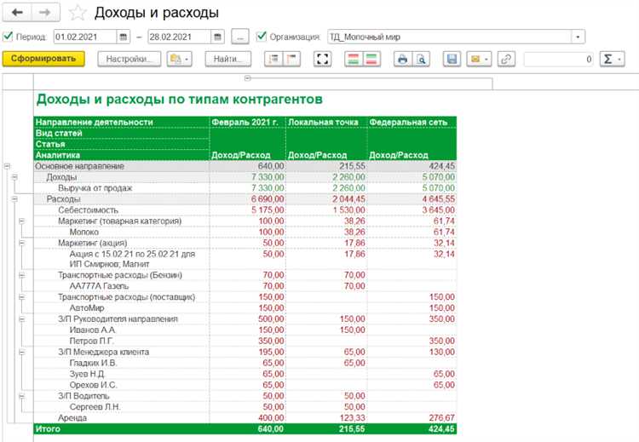The width and height of the screenshot is (639, 442).
Task: Click the second red-green table layout icon
Action: tap(371, 59)
